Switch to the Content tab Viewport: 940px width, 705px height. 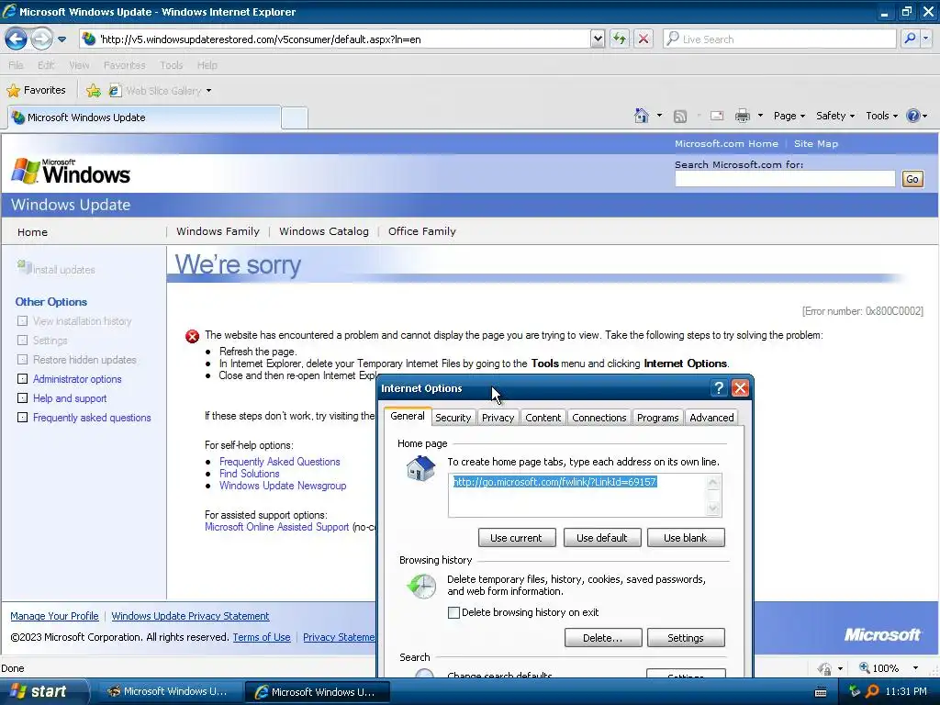click(543, 418)
